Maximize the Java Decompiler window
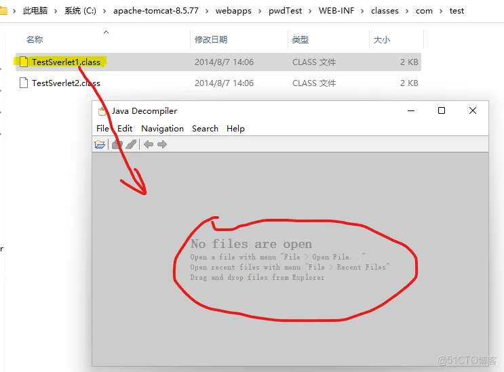 pos(442,110)
